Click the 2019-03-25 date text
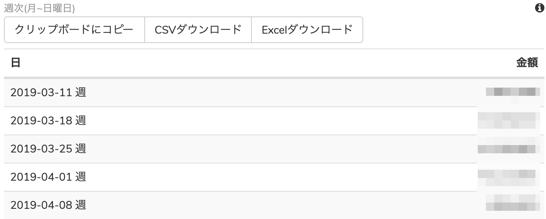 click(41, 149)
